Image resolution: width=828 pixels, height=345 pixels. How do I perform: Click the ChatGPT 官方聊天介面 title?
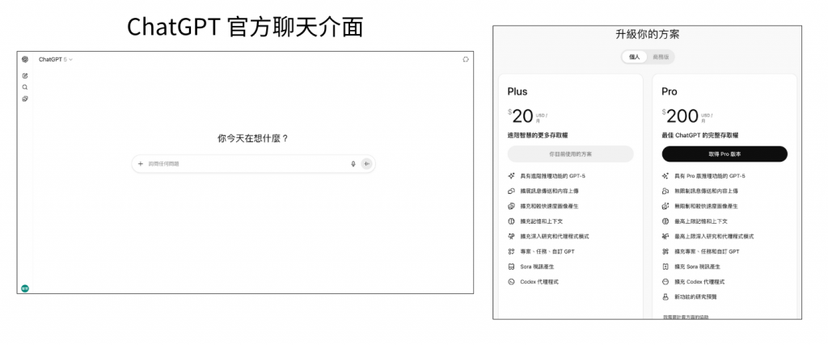245,27
